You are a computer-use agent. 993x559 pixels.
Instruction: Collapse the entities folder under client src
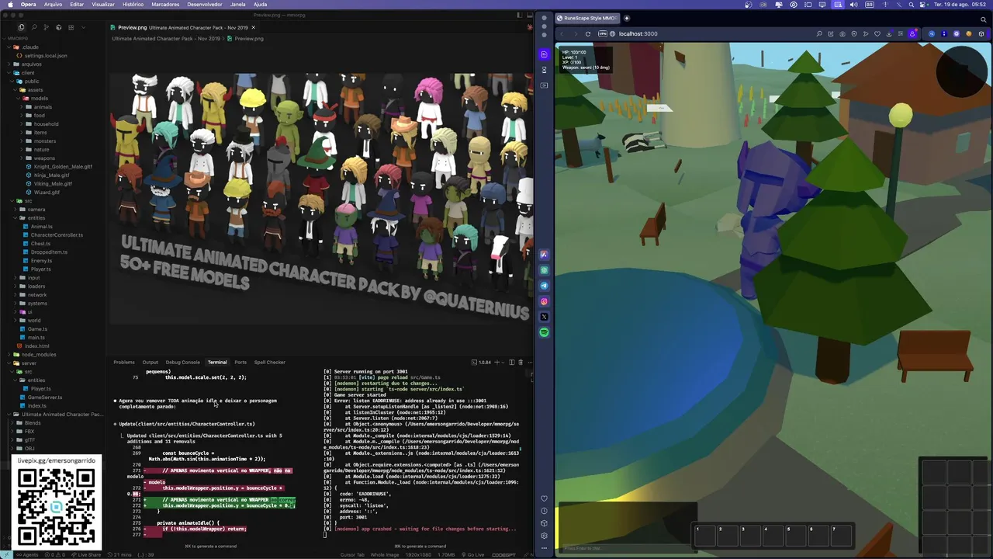click(x=36, y=217)
